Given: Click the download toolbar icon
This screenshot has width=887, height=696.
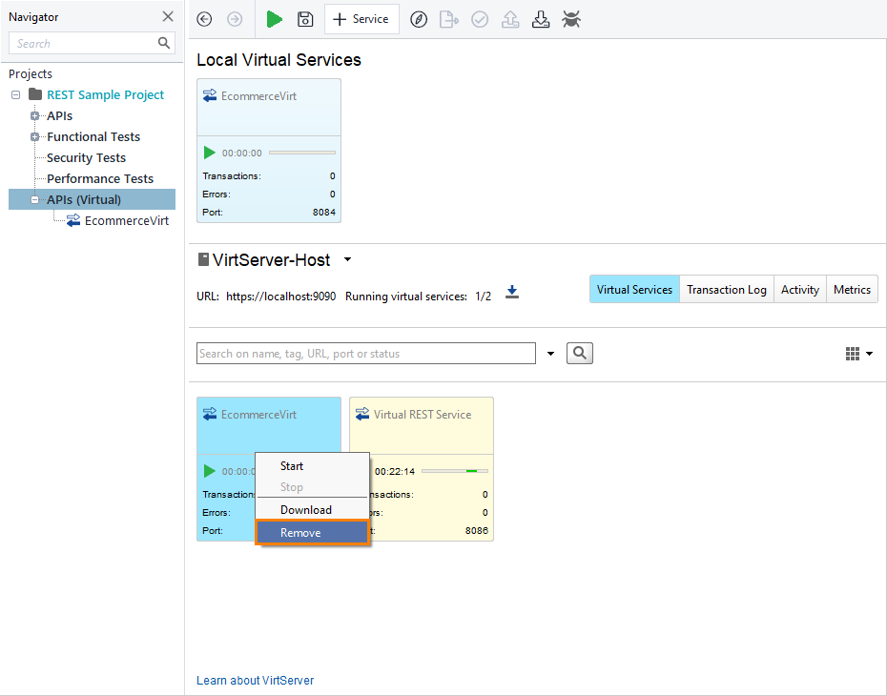Looking at the screenshot, I should click(x=541, y=19).
